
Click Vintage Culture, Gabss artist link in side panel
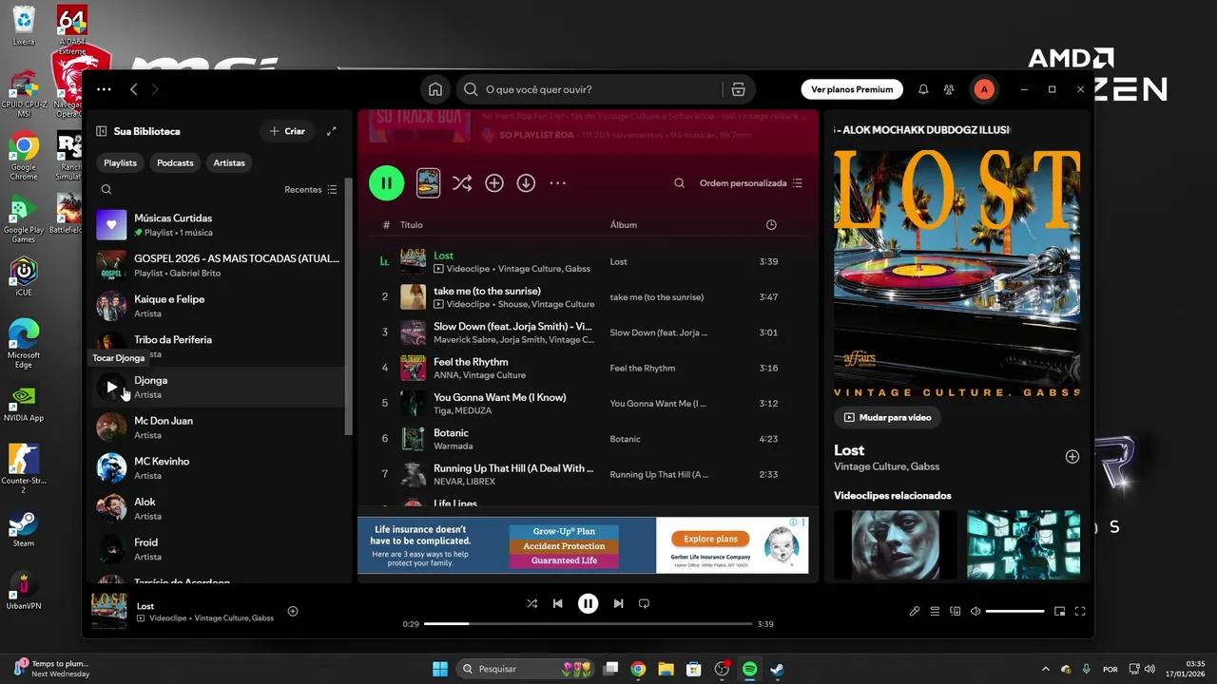tap(886, 466)
